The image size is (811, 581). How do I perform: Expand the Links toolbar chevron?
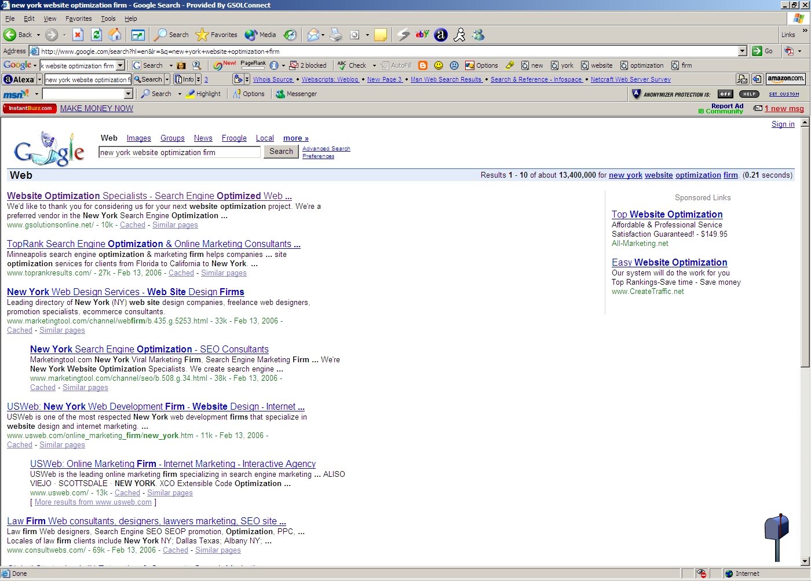coord(804,31)
